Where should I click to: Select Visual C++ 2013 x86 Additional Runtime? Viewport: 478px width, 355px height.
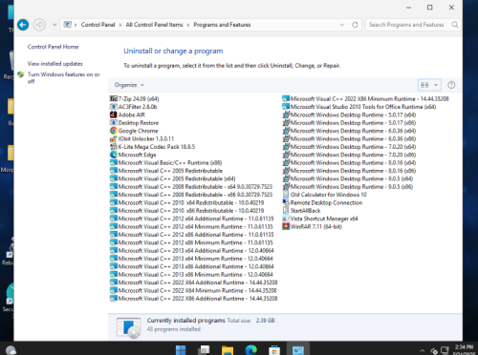point(192,266)
